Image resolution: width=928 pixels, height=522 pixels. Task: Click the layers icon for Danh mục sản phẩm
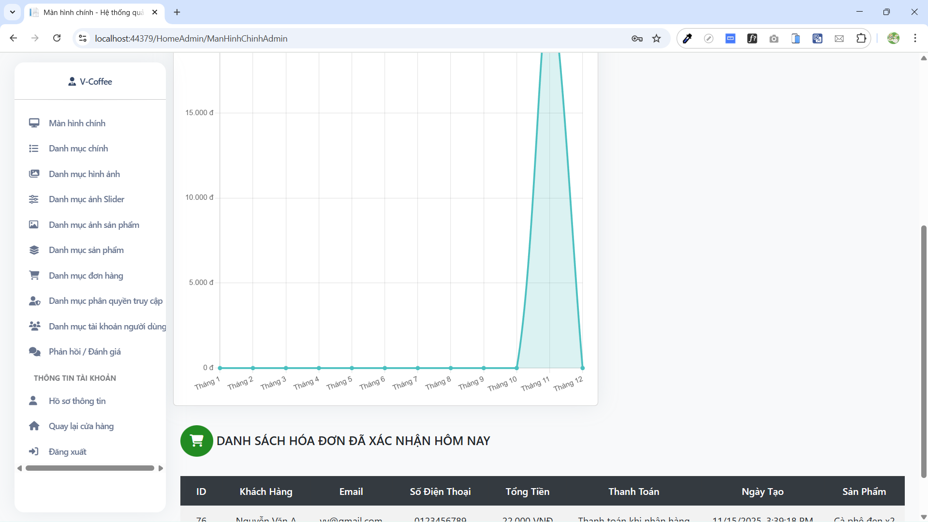[34, 250]
